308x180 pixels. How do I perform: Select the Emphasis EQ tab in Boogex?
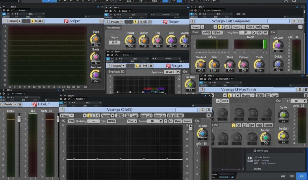point(116,72)
